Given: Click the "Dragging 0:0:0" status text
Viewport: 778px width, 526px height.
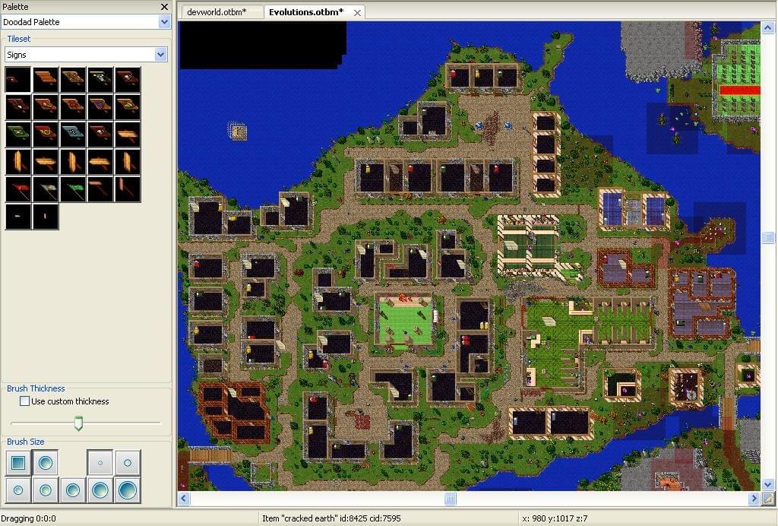Looking at the screenshot, I should point(28,518).
